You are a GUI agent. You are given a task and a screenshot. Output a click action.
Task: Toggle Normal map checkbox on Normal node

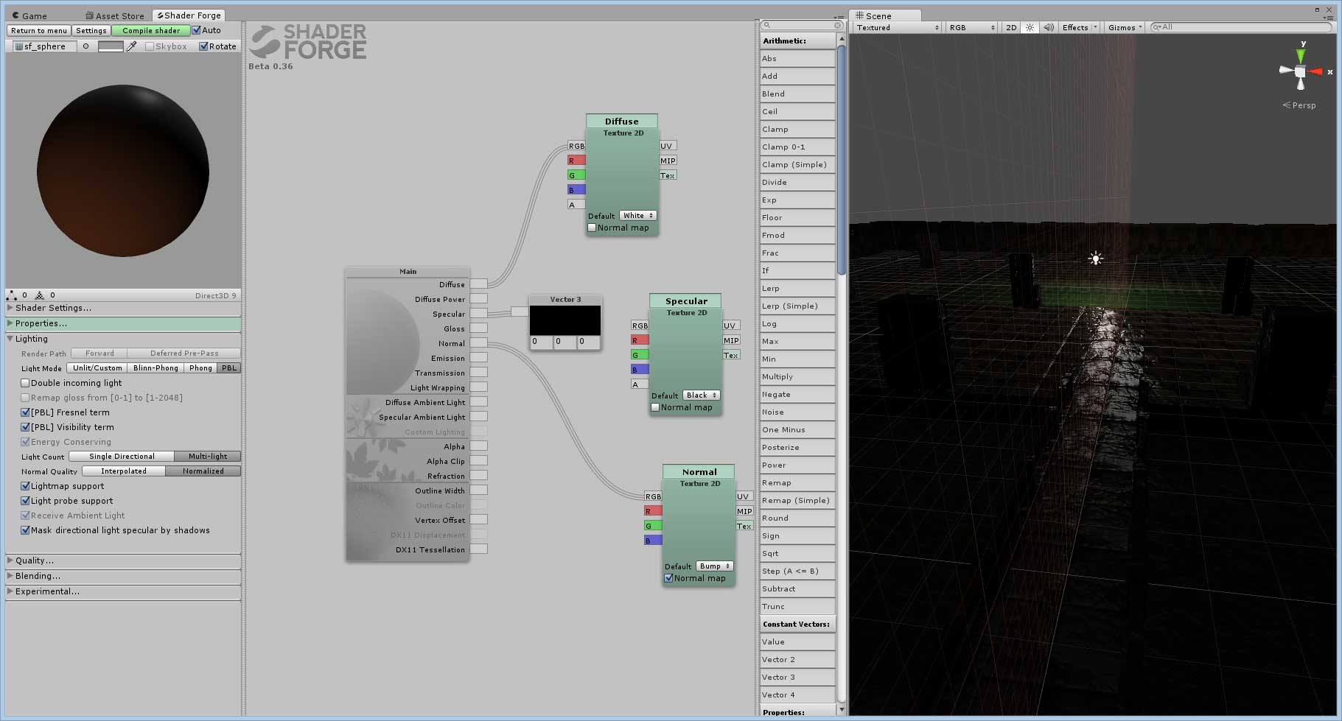[668, 578]
